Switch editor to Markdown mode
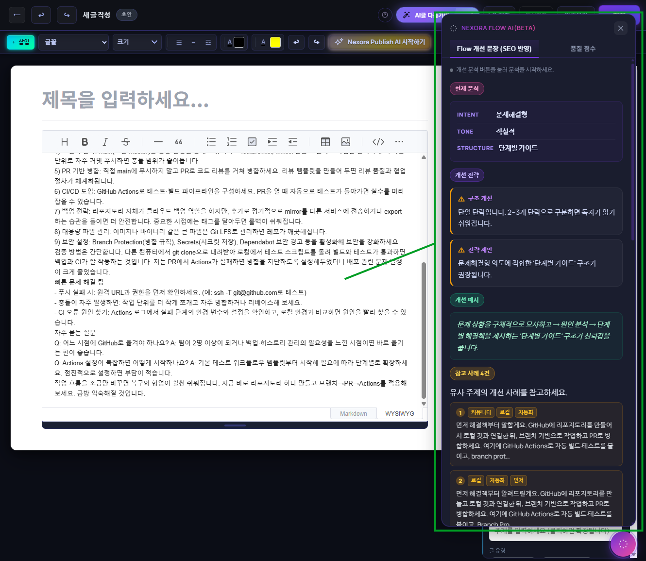Viewport: 646px width, 561px height. pyautogui.click(x=353, y=414)
